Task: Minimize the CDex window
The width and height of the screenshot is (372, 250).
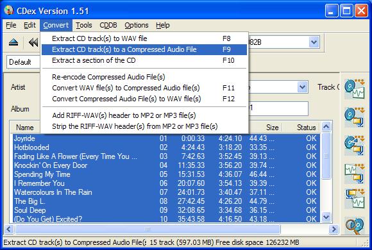Action: pyautogui.click(x=332, y=11)
